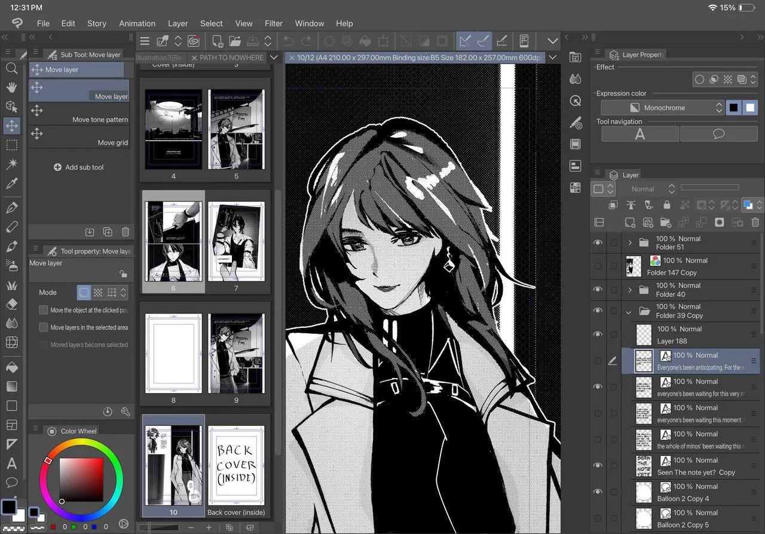Select the Text tool
The height and width of the screenshot is (534, 765).
(x=11, y=464)
